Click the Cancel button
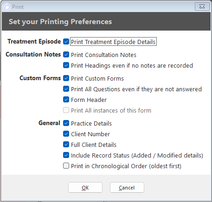Image resolution: width=212 pixels, height=202 pixels. [127, 188]
